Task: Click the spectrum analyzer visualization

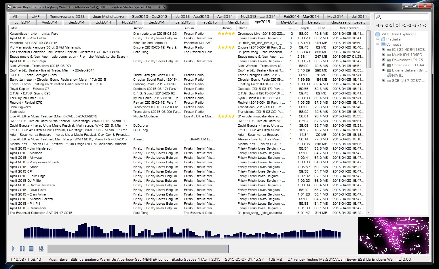Action: 182,231
